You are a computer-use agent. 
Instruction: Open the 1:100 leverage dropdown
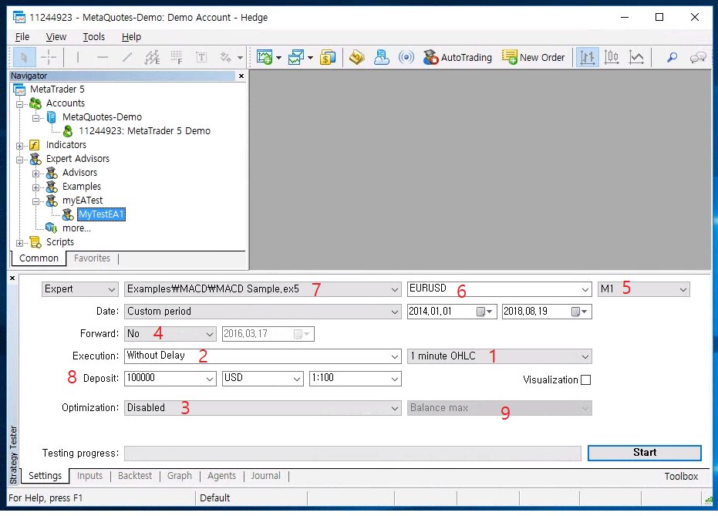[355, 379]
